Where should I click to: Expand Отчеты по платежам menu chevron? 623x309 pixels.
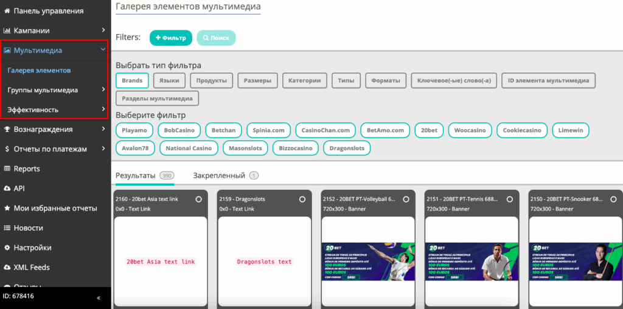coord(103,148)
